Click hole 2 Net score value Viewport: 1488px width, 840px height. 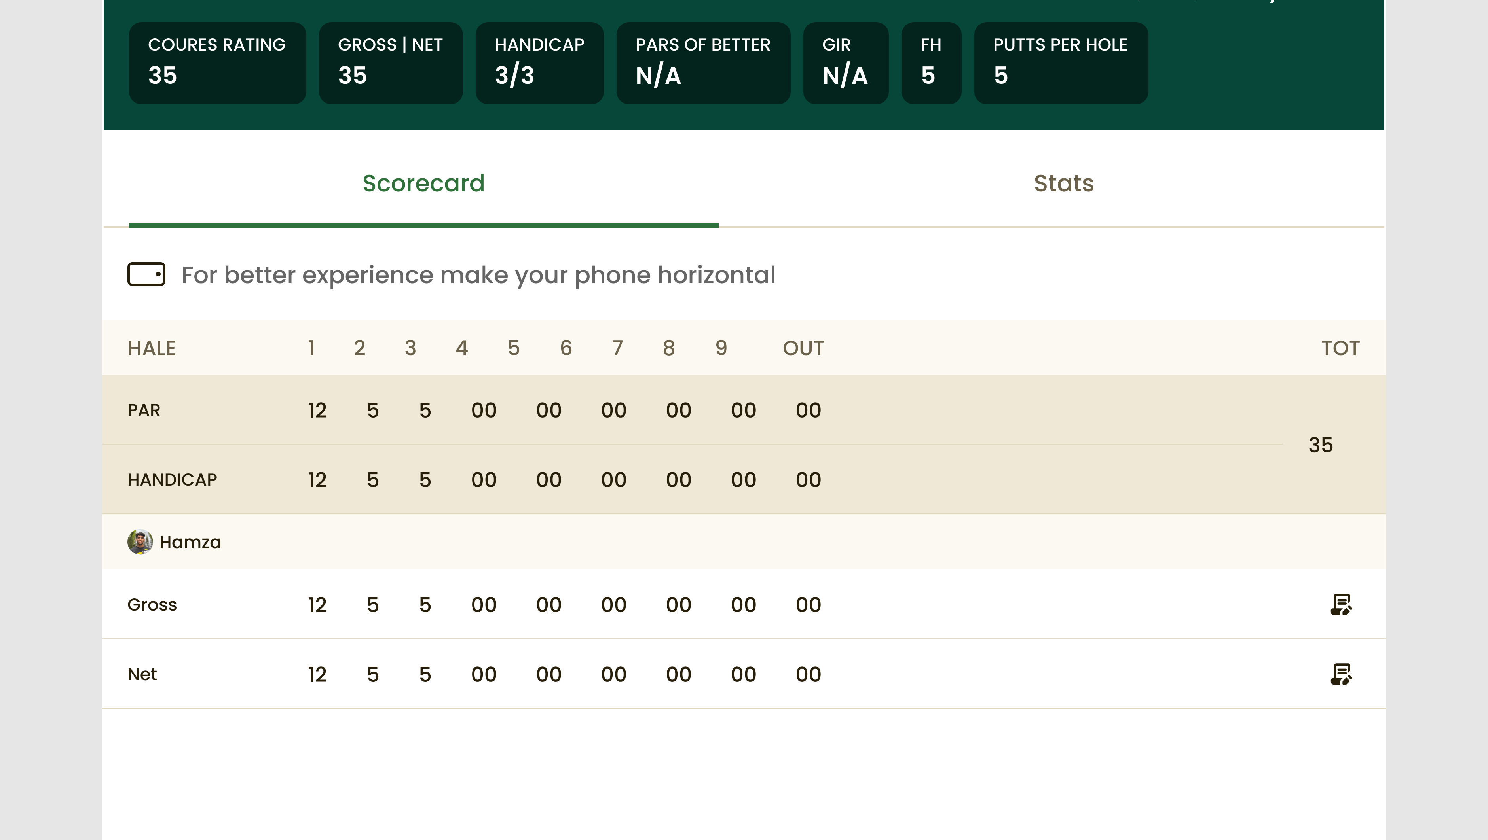click(372, 674)
